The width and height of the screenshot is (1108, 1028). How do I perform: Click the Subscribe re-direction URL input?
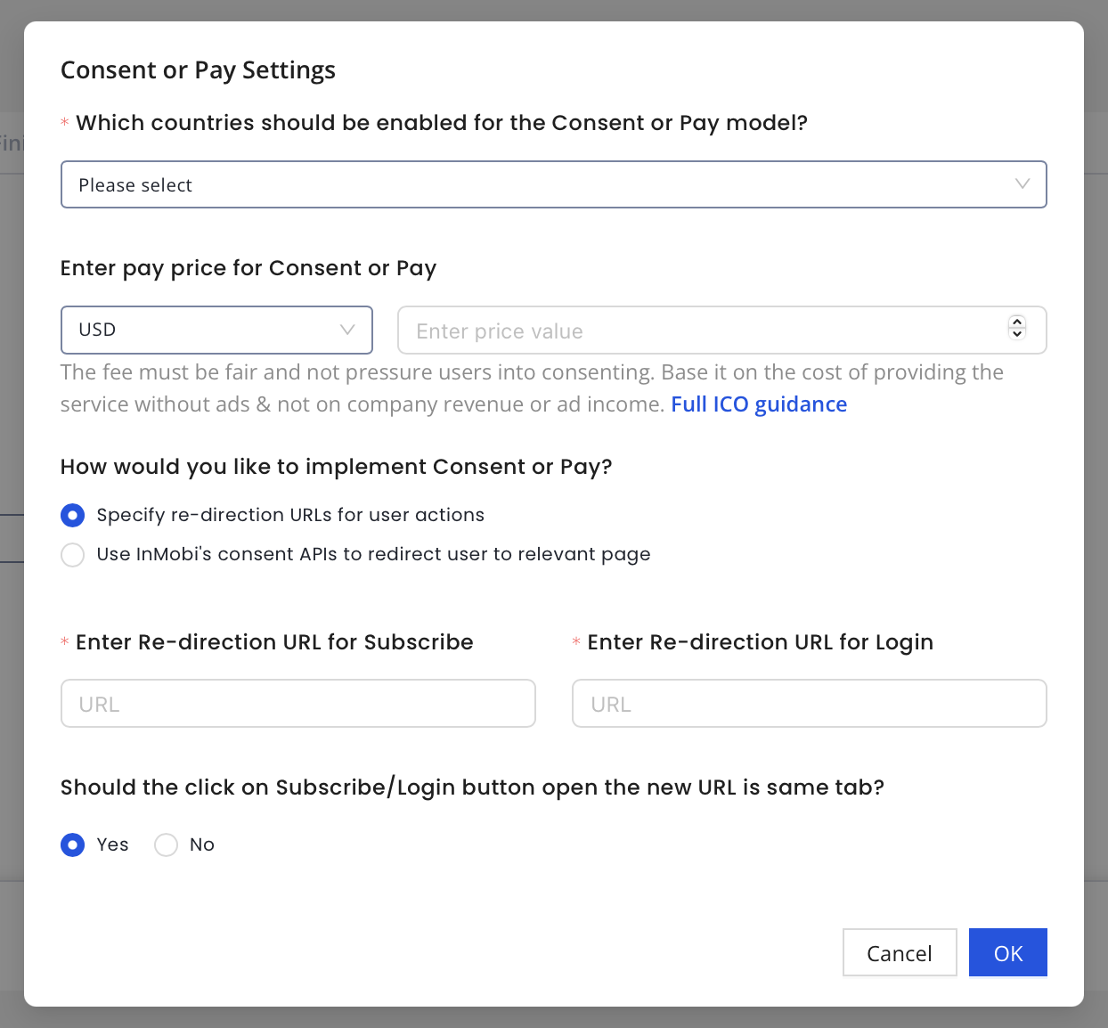[x=297, y=704]
